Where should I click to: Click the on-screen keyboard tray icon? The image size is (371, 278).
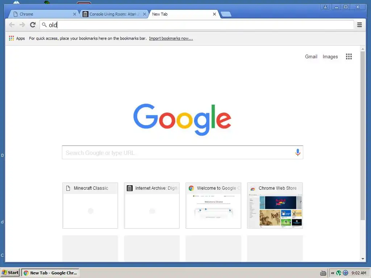tap(323, 273)
